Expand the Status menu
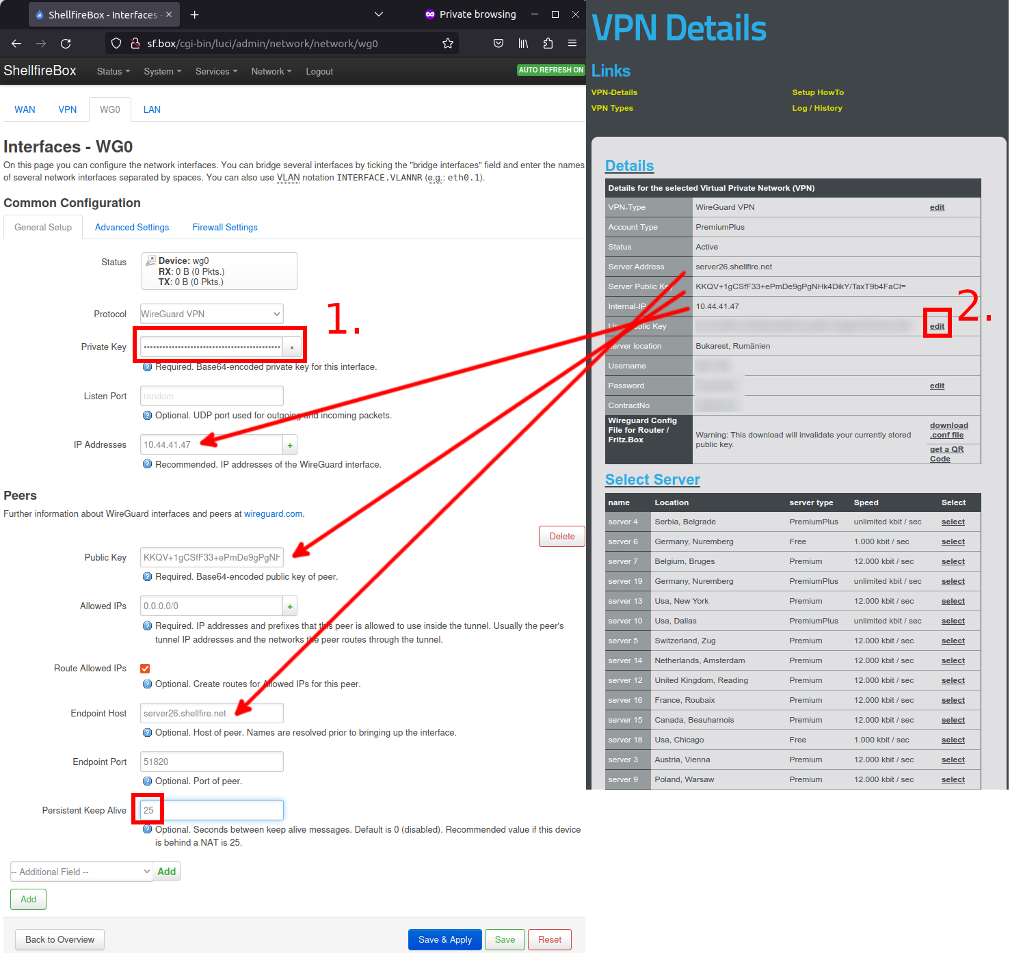Viewport: 1010px width, 953px height. coord(114,71)
